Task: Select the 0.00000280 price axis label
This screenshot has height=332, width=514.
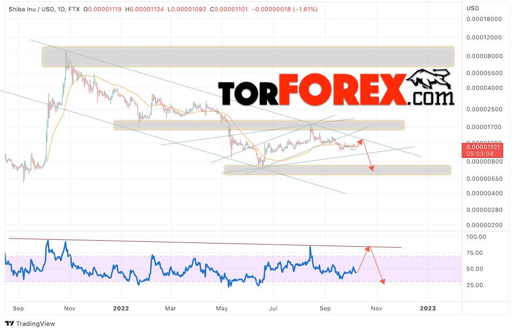Action: click(484, 210)
